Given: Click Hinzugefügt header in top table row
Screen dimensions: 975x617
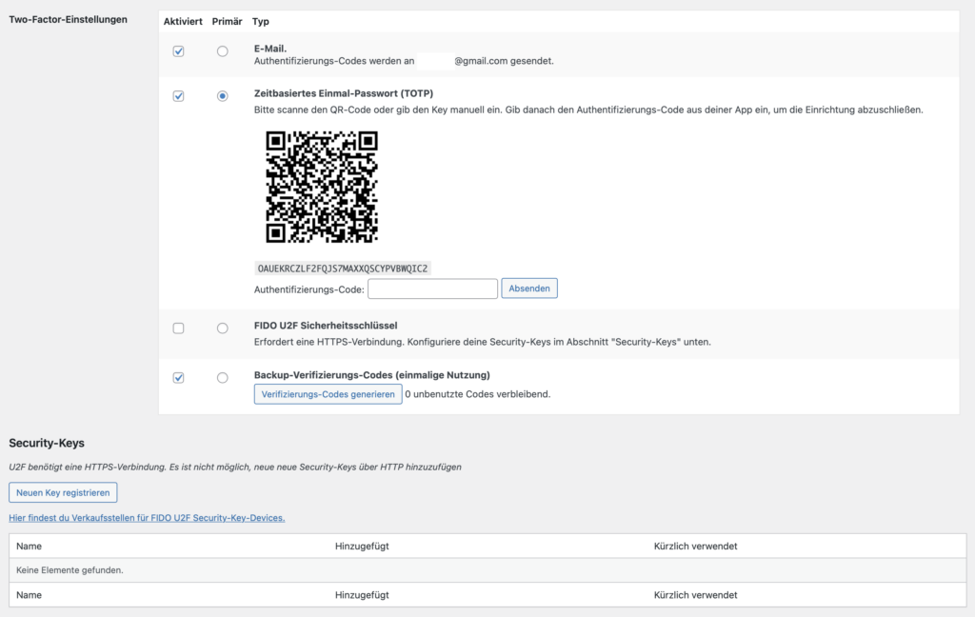Looking at the screenshot, I should point(362,546).
